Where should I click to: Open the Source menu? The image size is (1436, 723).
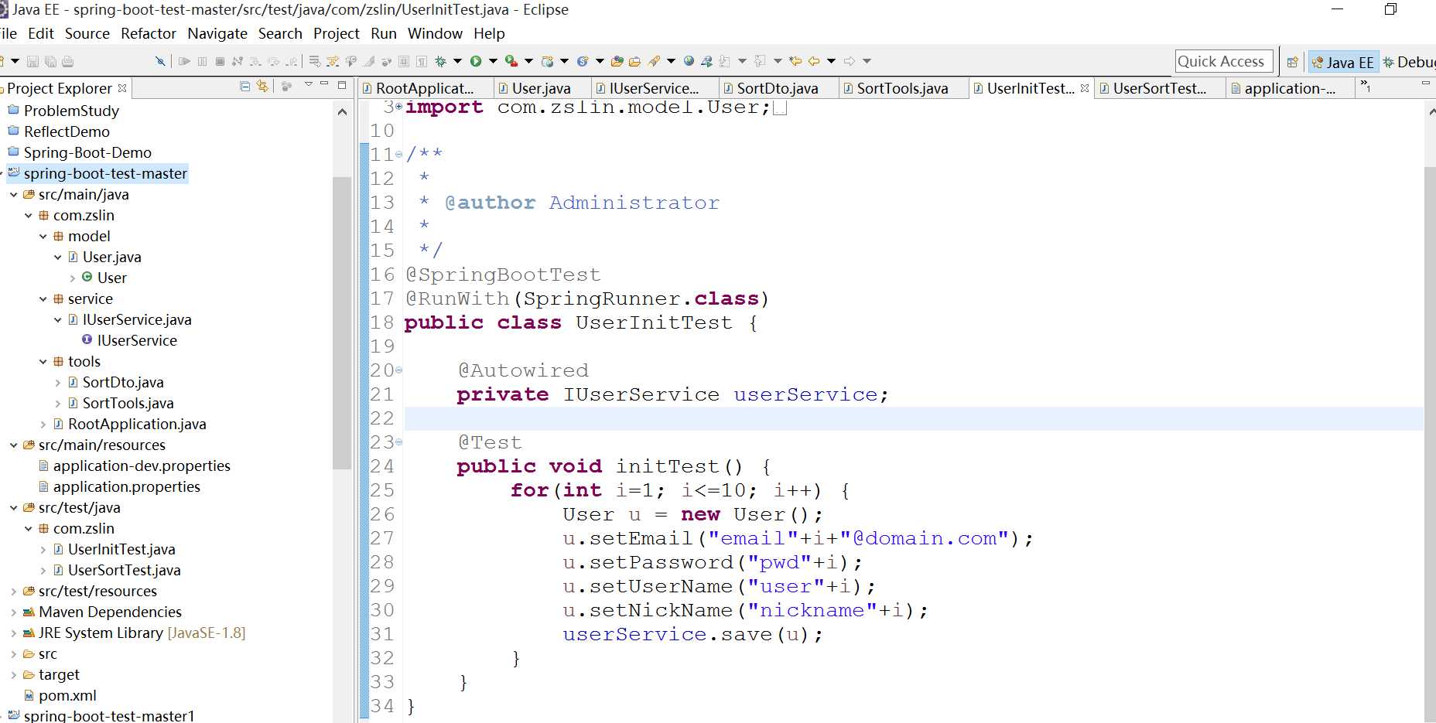point(87,33)
